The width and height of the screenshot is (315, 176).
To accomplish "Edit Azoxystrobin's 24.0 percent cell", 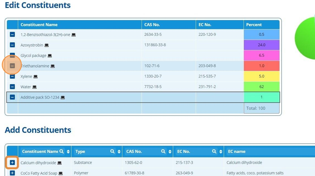I will pos(262,45).
